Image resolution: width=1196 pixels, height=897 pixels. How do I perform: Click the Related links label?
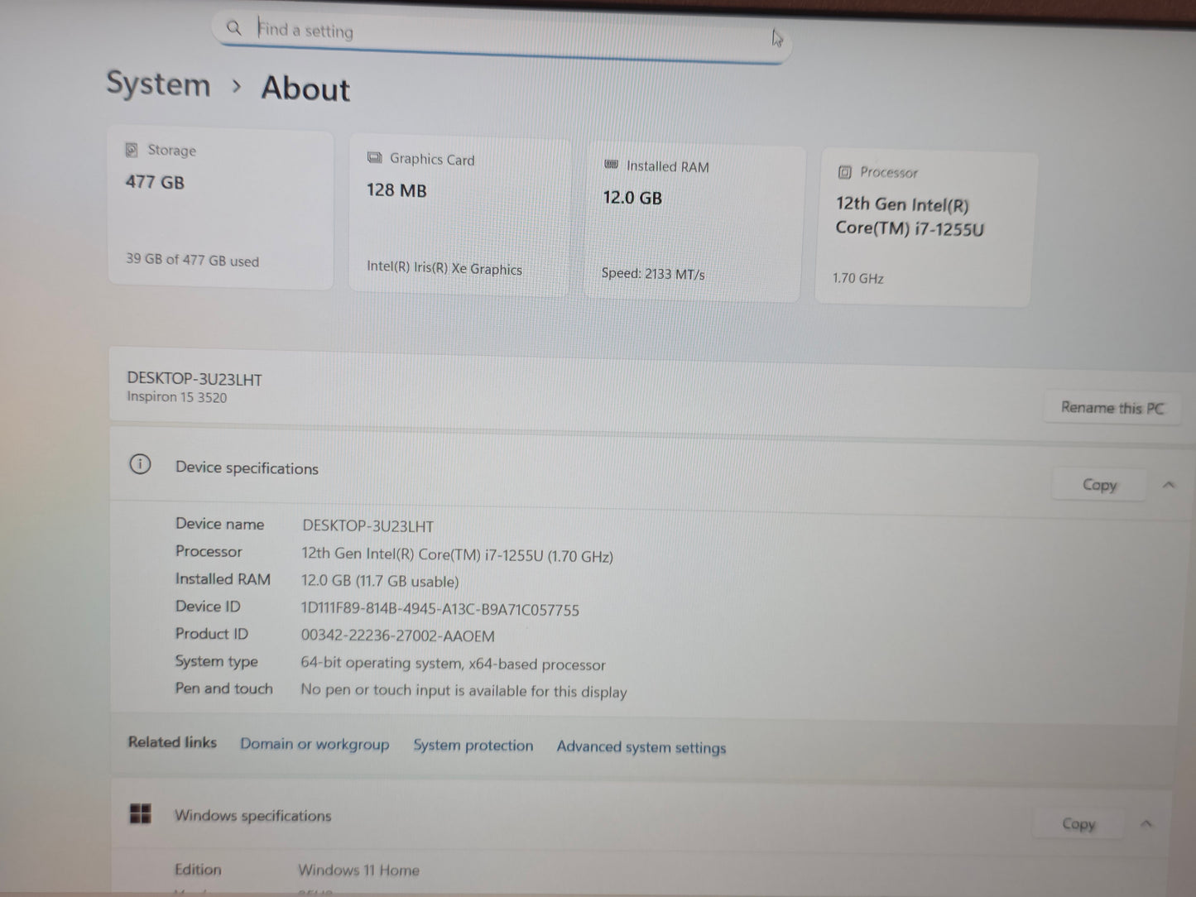pos(172,742)
